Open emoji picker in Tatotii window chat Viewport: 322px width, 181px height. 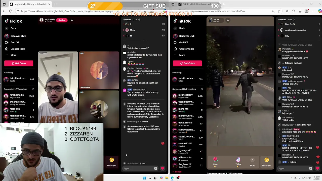(311, 168)
